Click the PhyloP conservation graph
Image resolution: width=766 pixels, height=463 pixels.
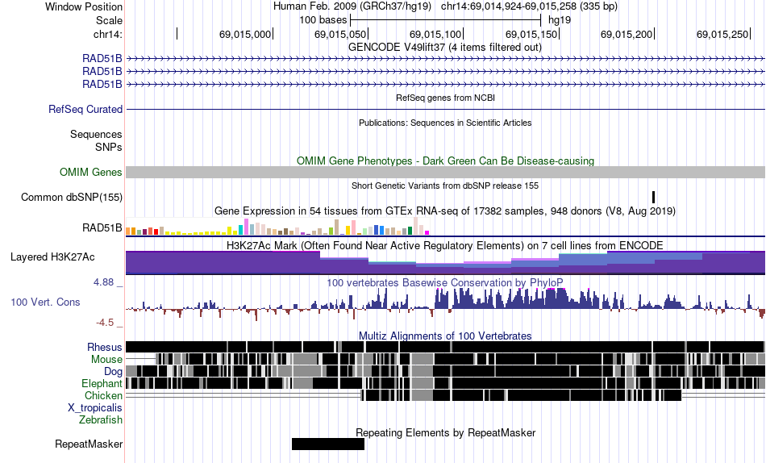tap(446, 303)
